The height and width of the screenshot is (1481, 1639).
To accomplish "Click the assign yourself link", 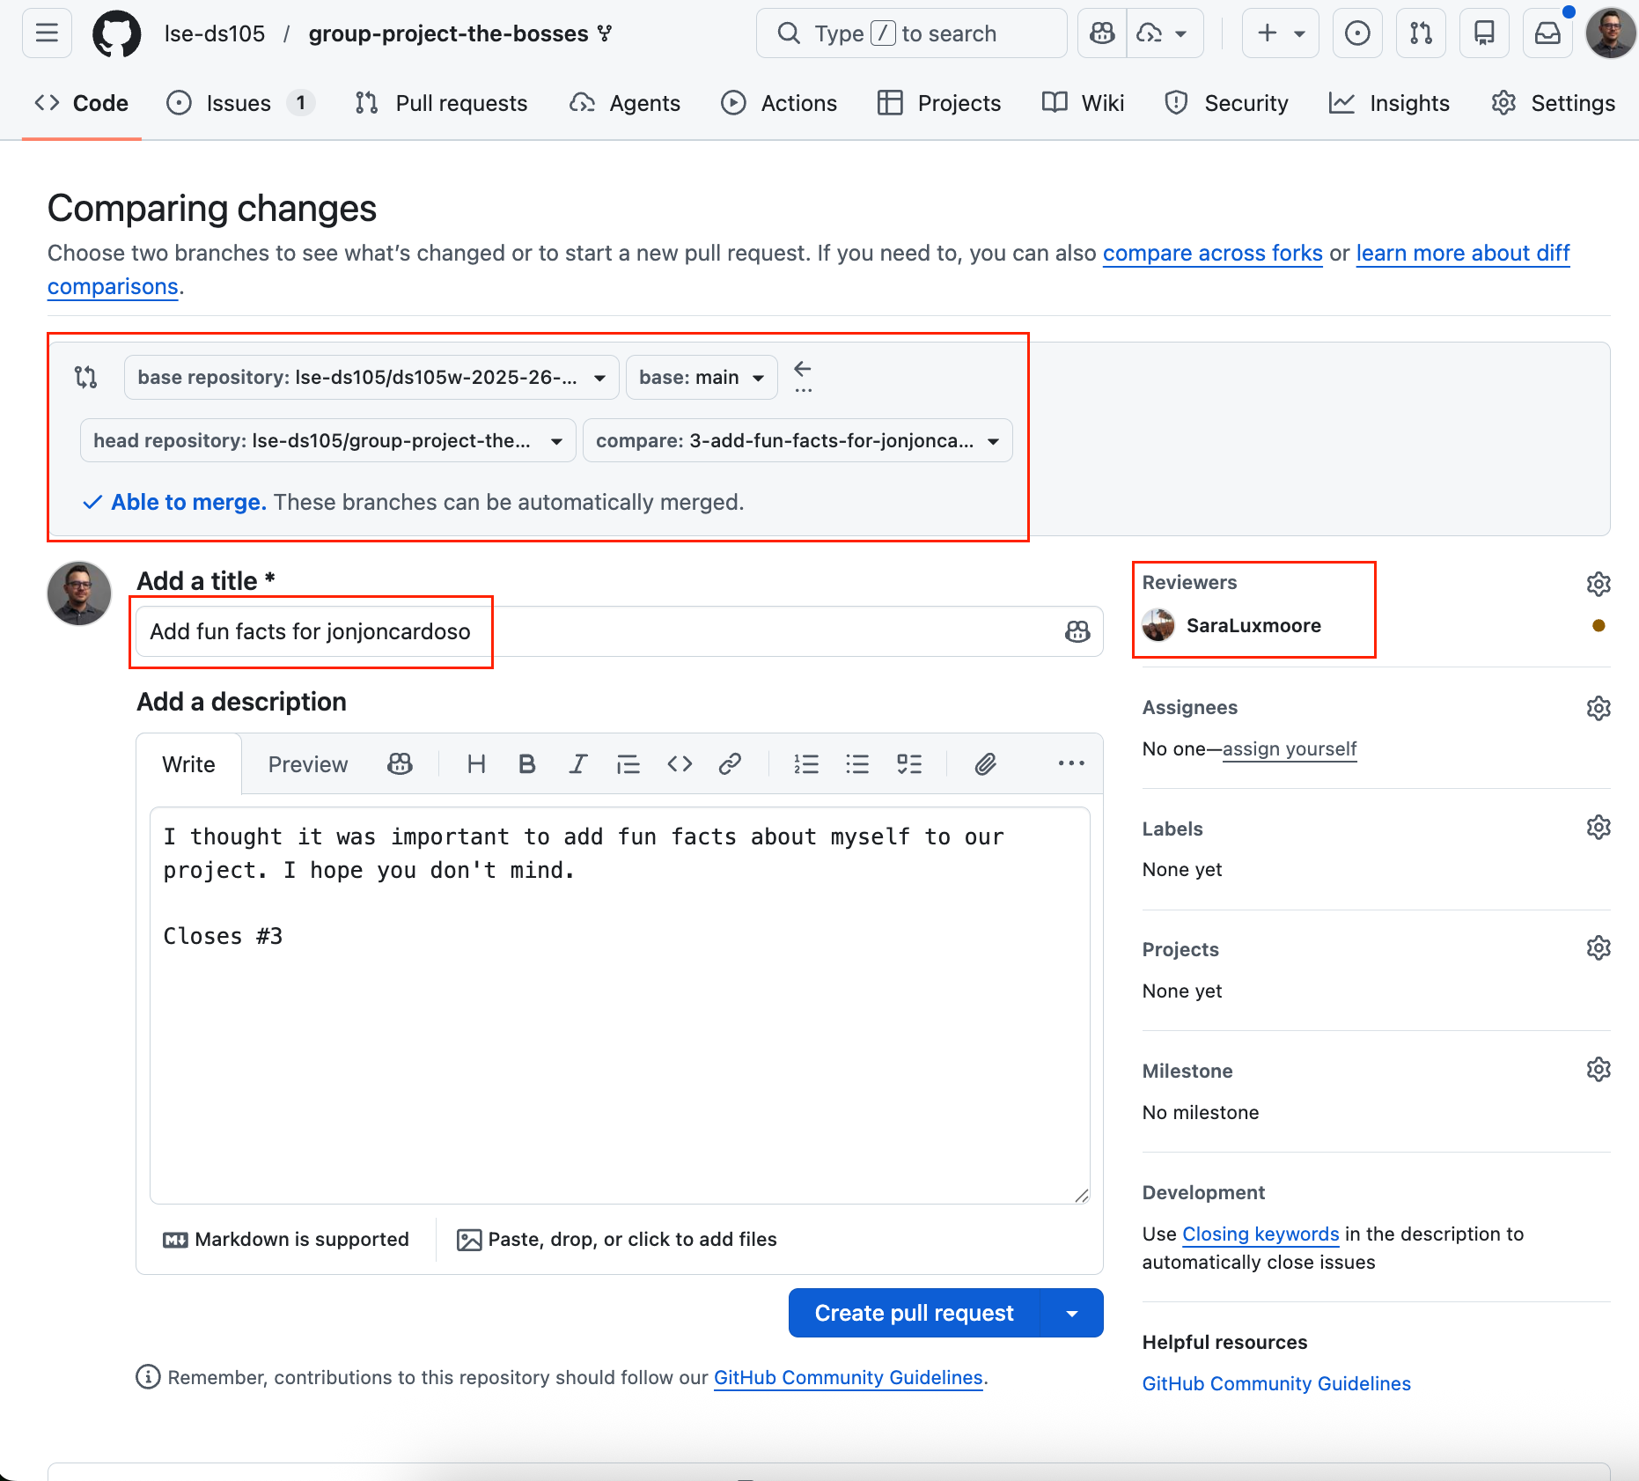I will tap(1289, 749).
